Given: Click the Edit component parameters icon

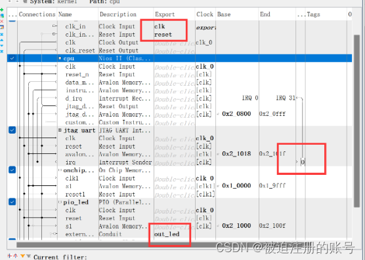Looking at the screenshot, I should click(1, 27).
